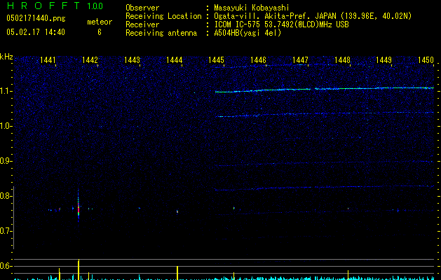Viewport: 441px width, 280px height.
Task: Click the kHz axis unit label
Action: point(6,56)
